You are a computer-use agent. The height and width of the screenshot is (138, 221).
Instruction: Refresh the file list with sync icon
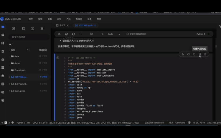[42, 28]
